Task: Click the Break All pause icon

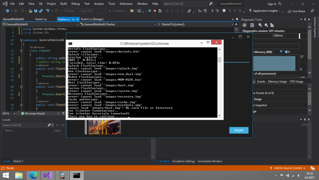Action: coord(150,11)
